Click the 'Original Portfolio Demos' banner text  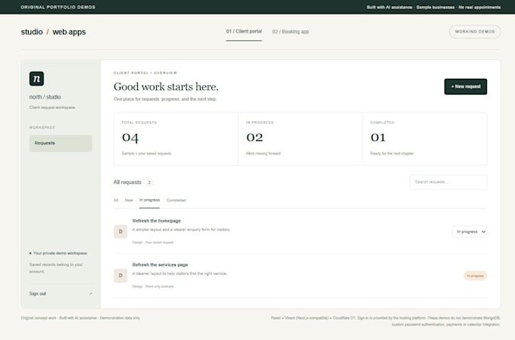pos(58,7)
